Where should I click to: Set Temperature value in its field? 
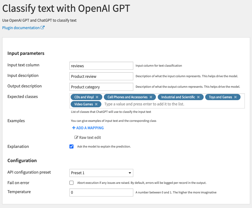(x=101, y=192)
